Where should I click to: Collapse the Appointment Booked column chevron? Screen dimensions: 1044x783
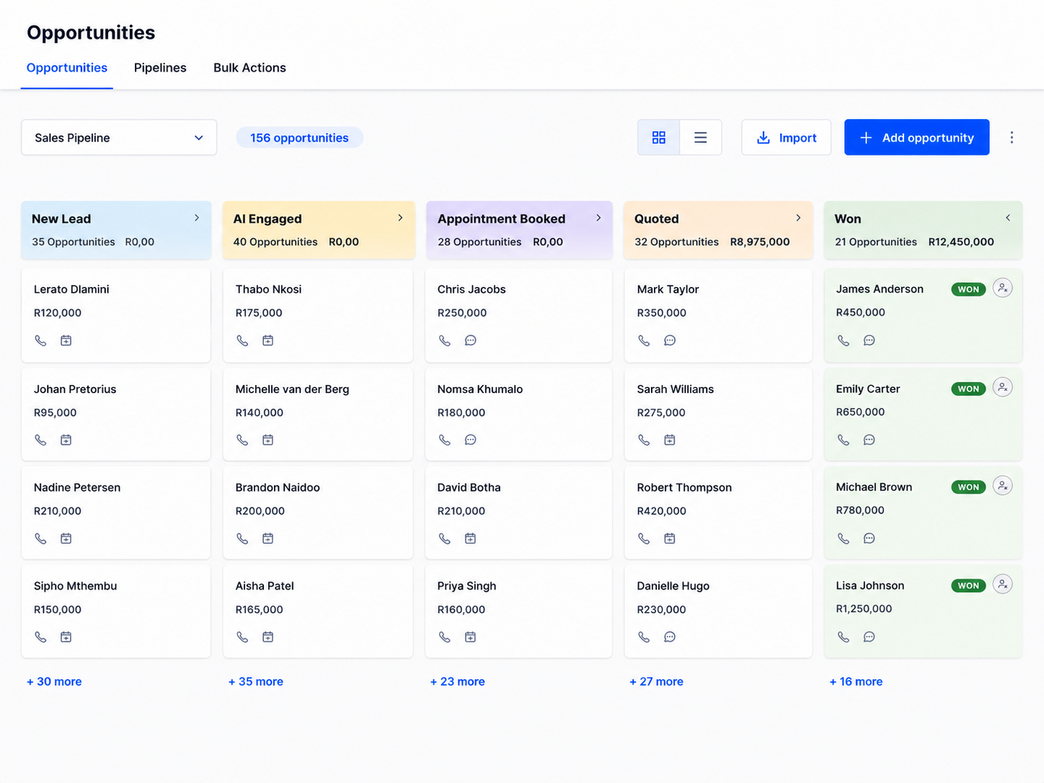click(x=598, y=218)
